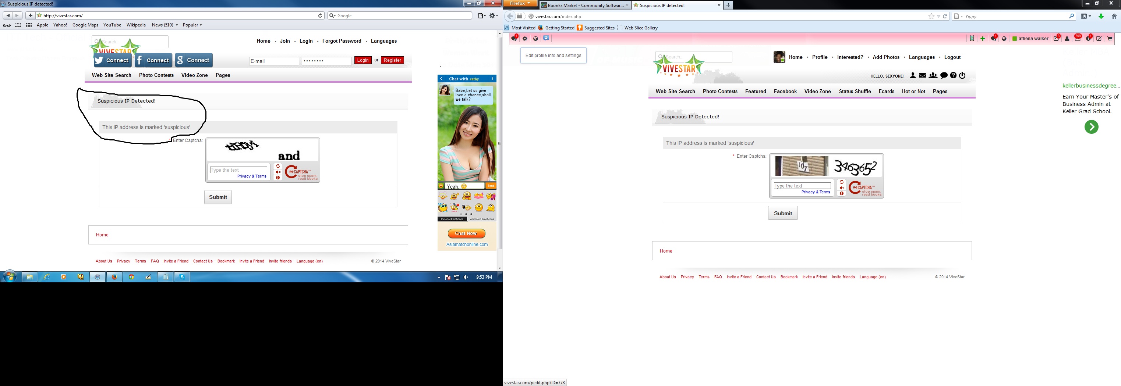Click the shopping cart icon in pink toolbar

[1110, 39]
